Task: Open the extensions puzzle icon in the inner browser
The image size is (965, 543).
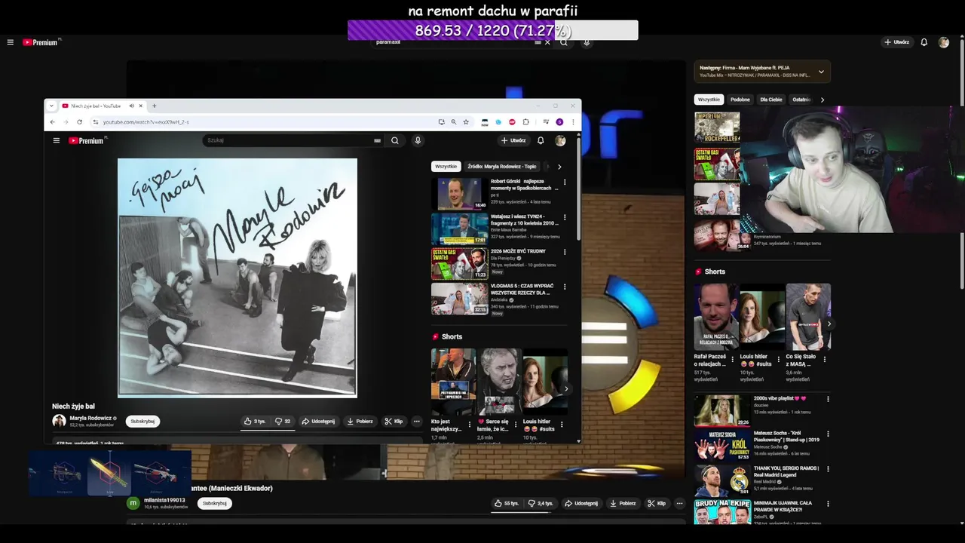Action: point(525,122)
